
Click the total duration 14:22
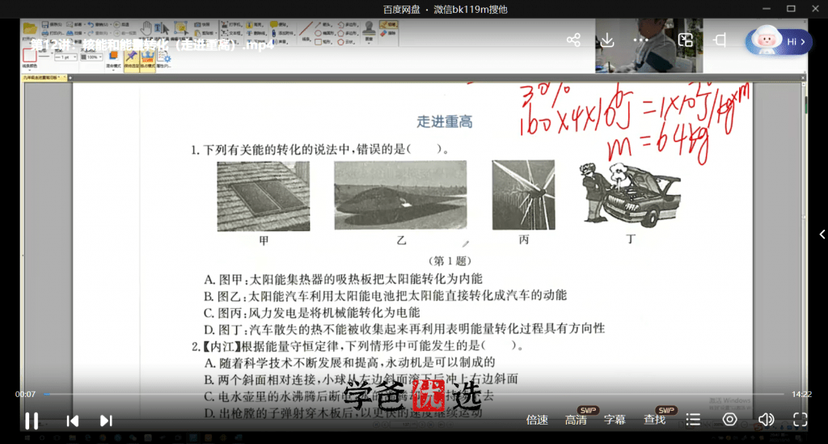coord(801,394)
